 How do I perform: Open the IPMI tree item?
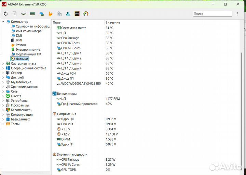[19, 41]
